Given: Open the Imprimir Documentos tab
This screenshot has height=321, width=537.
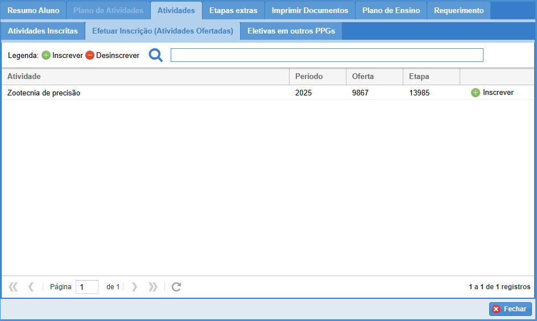Looking at the screenshot, I should coord(309,11).
